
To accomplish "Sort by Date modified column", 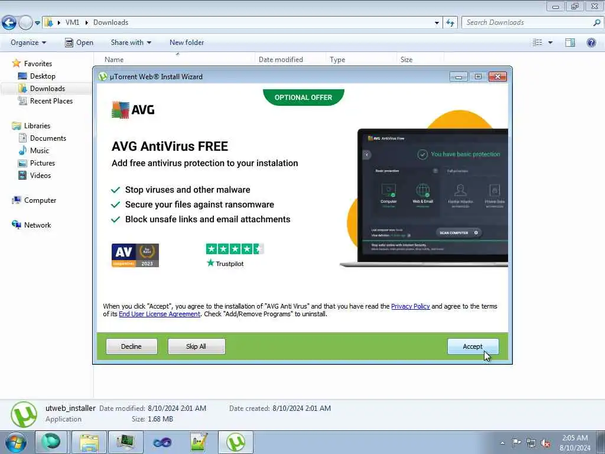I will click(x=281, y=60).
